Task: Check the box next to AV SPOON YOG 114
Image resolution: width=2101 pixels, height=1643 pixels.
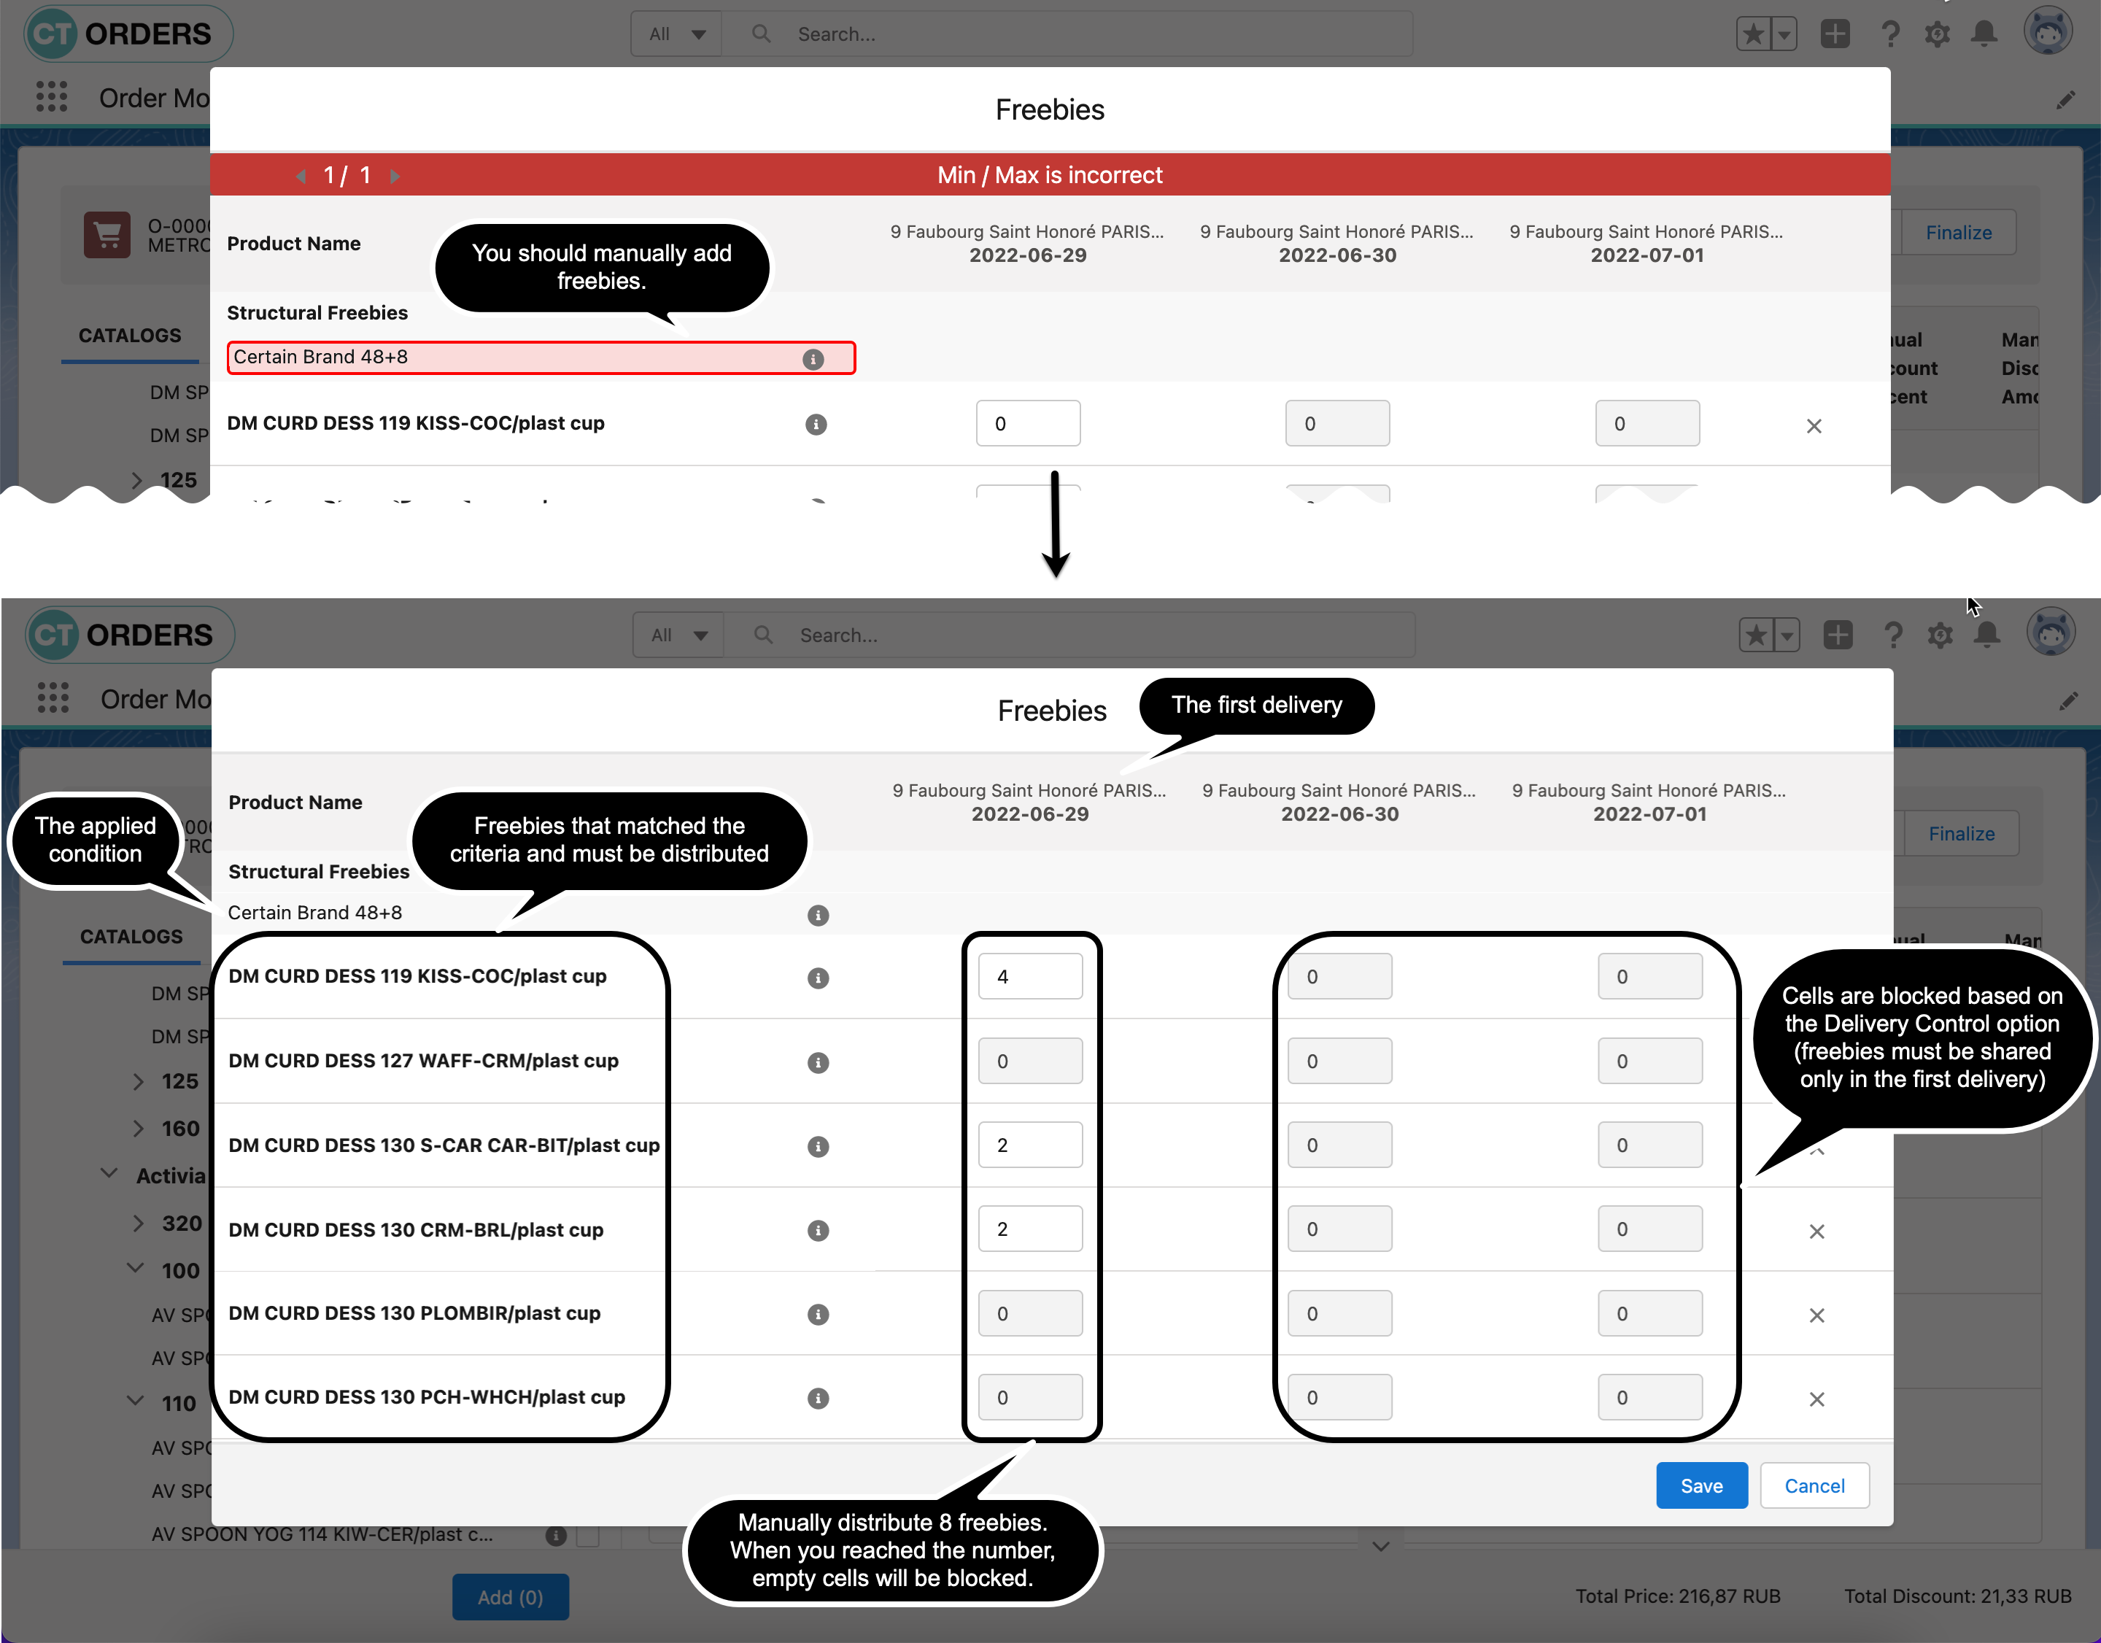Action: click(589, 1535)
